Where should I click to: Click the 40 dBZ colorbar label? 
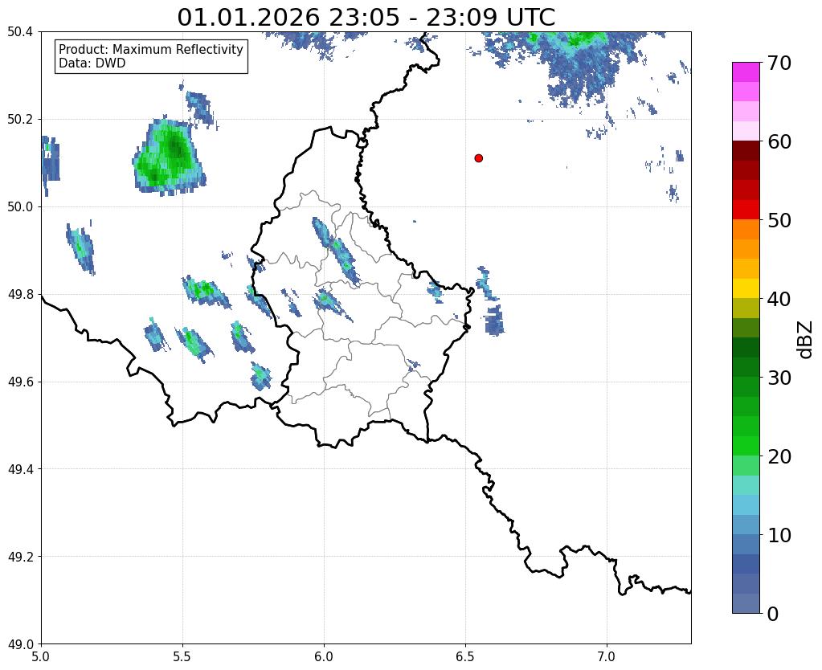pyautogui.click(x=779, y=299)
